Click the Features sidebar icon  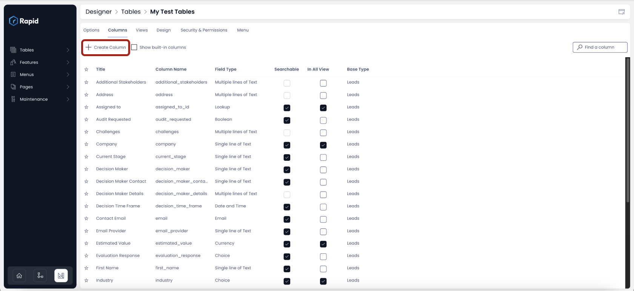pos(13,62)
